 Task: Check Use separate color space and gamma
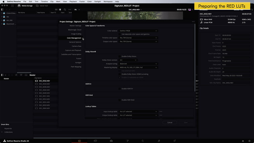click(x=119, y=34)
